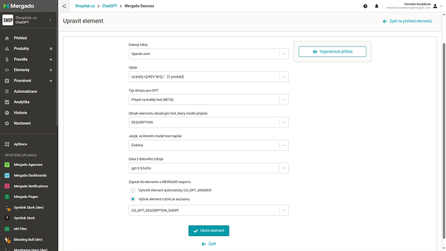Image resolution: width=446 pixels, height=251 pixels.
Task: Open the user account profile icon
Action: coord(435,6)
